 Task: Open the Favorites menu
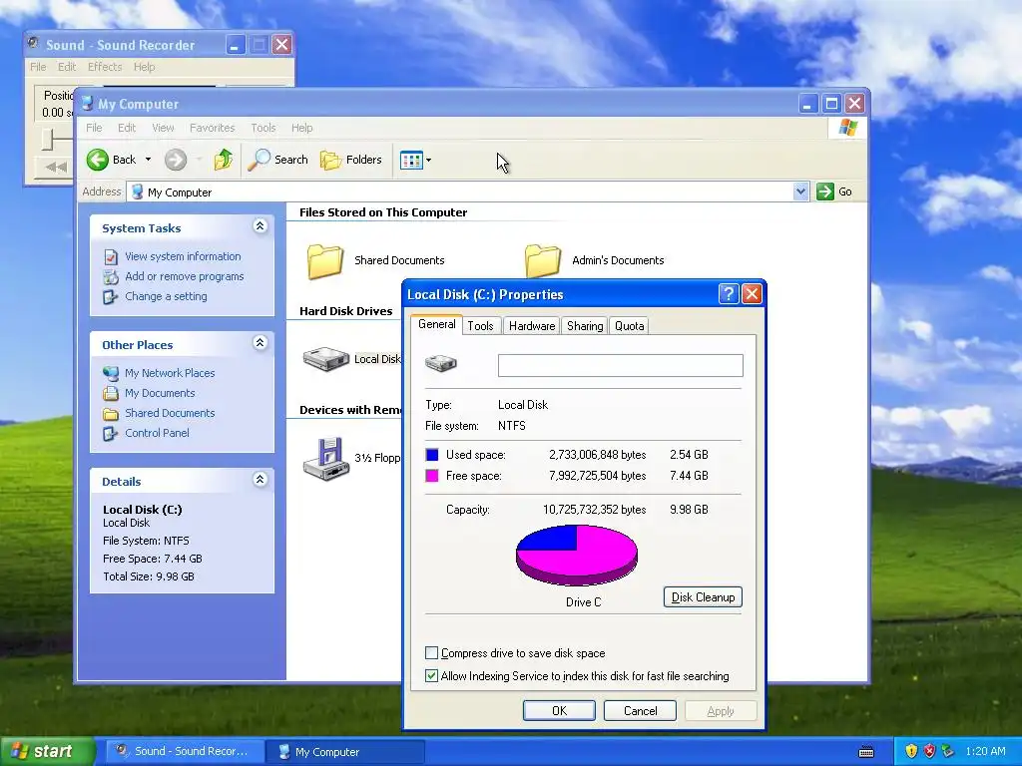(212, 128)
